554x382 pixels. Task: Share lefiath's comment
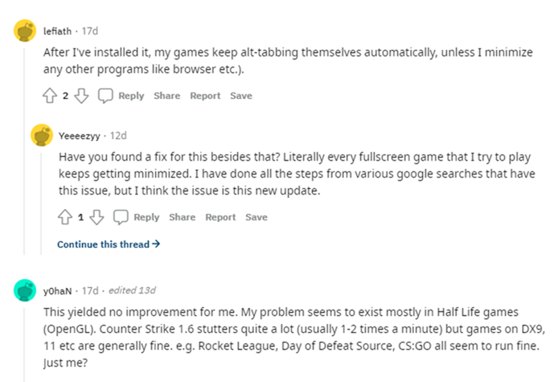tap(166, 96)
